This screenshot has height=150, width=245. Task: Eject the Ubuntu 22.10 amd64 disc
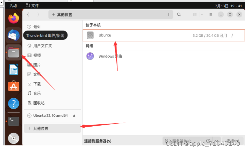(74, 116)
